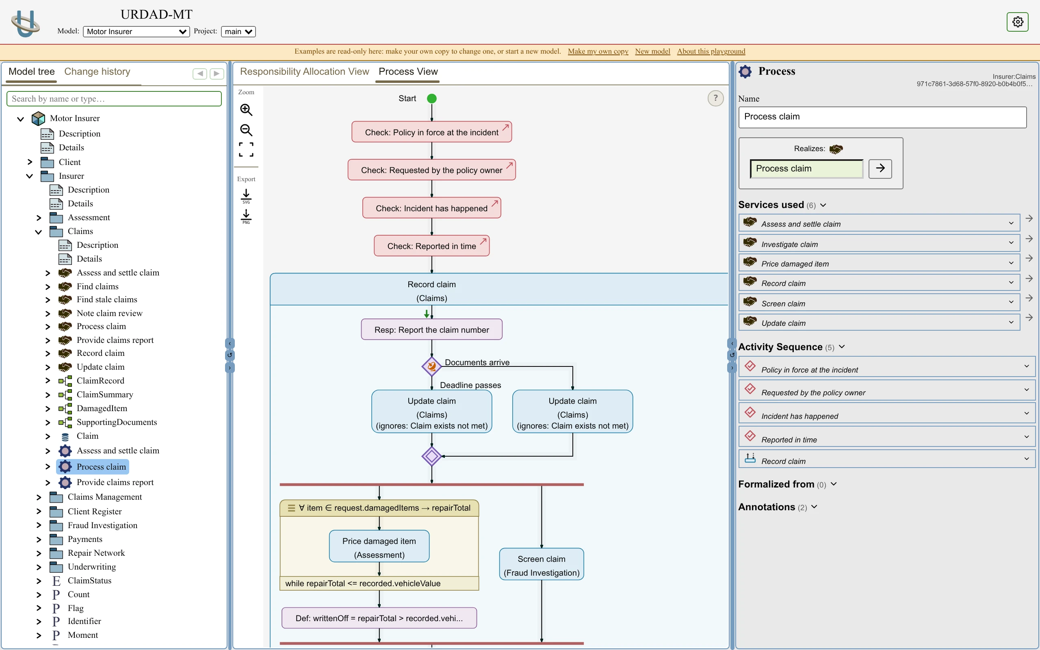The image size is (1040, 650).
Task: Open the Model dropdown Motor Insurer
Action: 136,31
